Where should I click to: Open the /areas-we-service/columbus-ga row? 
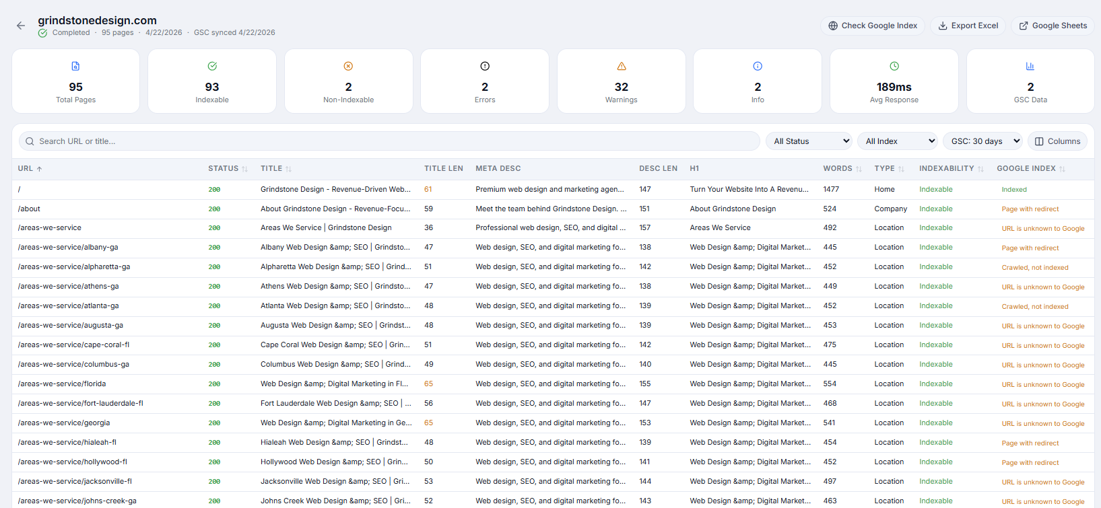[x=553, y=365]
